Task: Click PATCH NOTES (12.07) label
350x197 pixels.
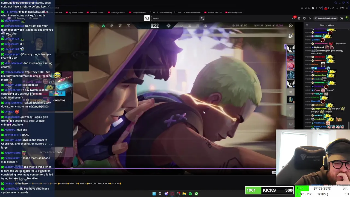Action: click(x=51, y=152)
